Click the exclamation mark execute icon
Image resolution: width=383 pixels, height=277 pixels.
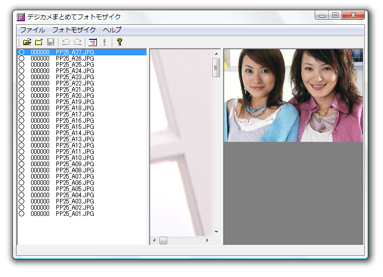point(105,42)
